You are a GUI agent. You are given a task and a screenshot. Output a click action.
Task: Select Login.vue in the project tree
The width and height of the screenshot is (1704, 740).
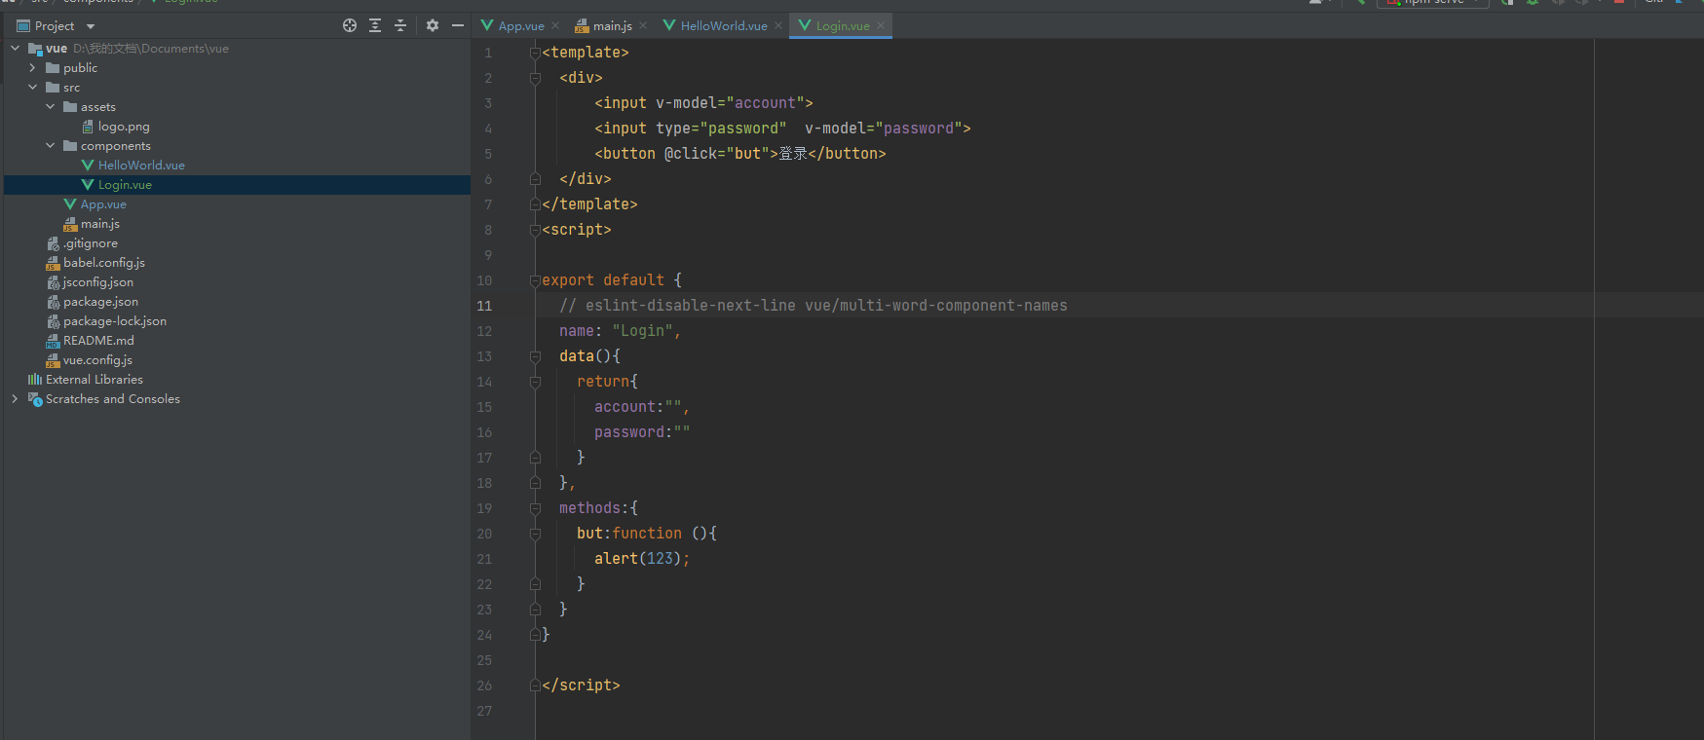pos(125,185)
